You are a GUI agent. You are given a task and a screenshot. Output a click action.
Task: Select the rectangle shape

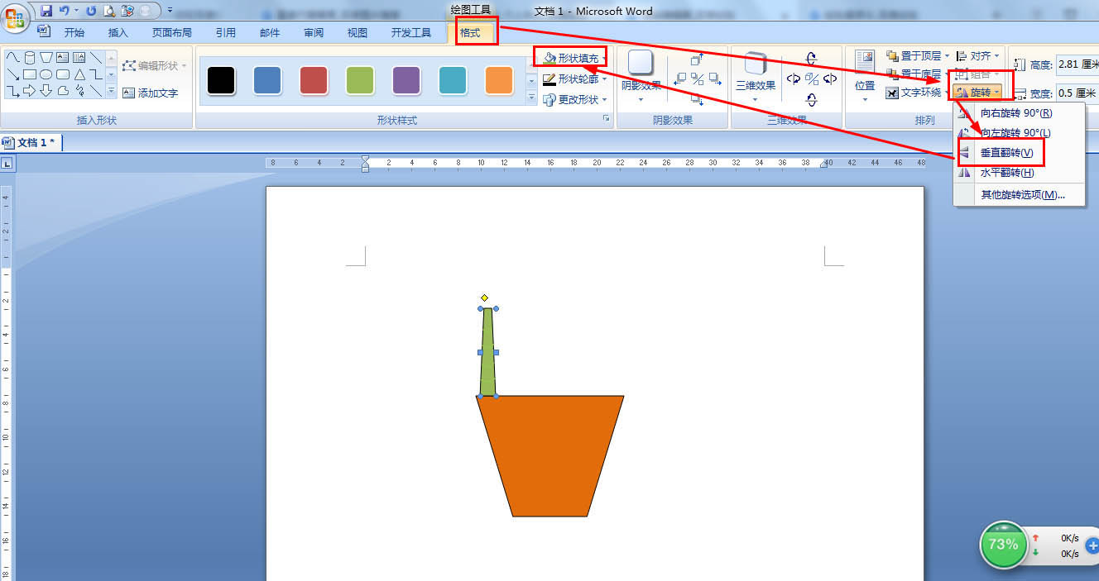(30, 74)
